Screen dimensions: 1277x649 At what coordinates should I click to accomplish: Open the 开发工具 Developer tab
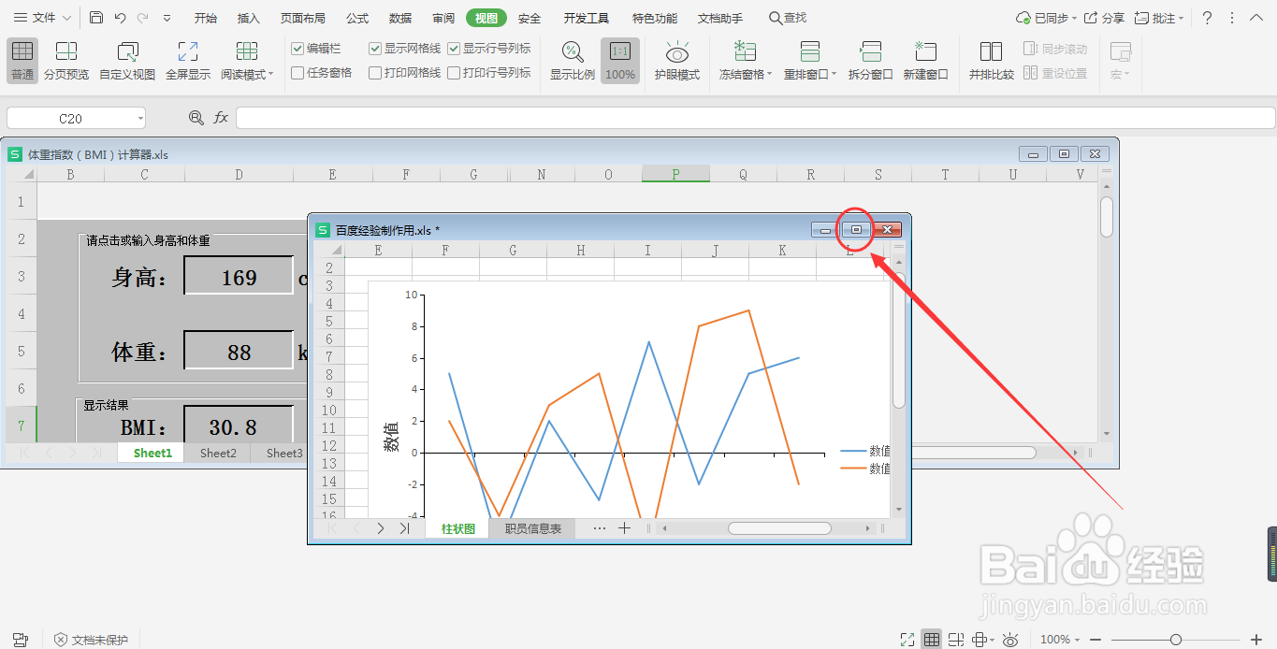[x=587, y=18]
